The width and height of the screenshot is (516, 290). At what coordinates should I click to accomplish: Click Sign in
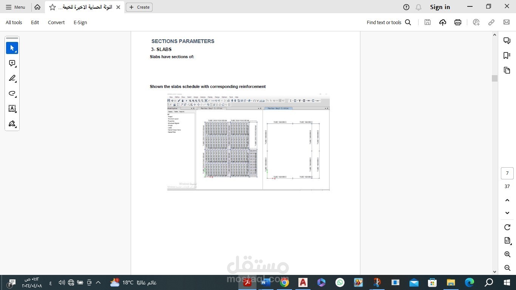coord(440,7)
